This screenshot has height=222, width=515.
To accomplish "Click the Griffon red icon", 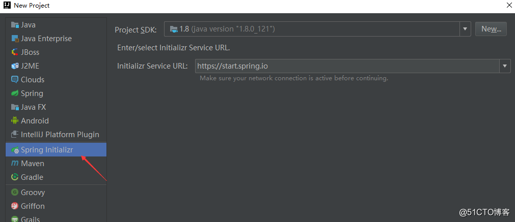I will 15,206.
